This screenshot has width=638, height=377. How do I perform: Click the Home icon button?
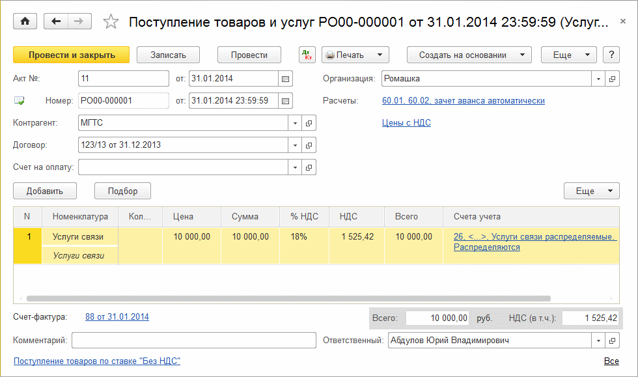[x=25, y=21]
